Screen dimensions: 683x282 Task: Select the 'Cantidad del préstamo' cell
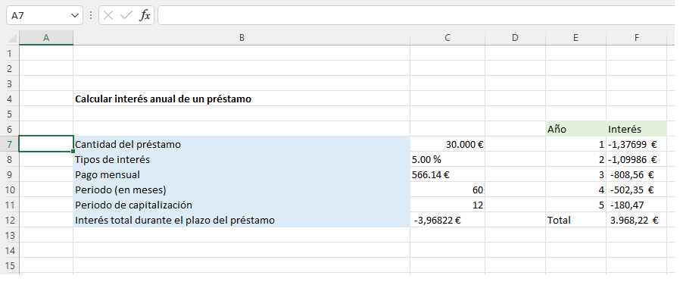(242, 144)
